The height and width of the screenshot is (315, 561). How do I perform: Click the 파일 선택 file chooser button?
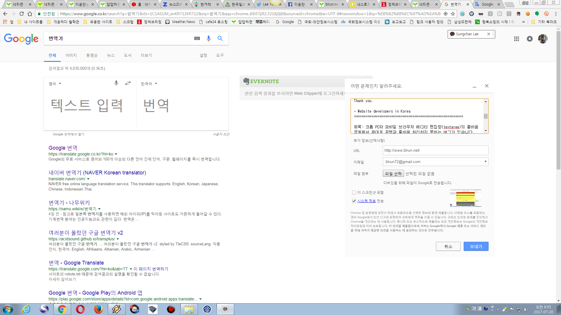(x=393, y=174)
